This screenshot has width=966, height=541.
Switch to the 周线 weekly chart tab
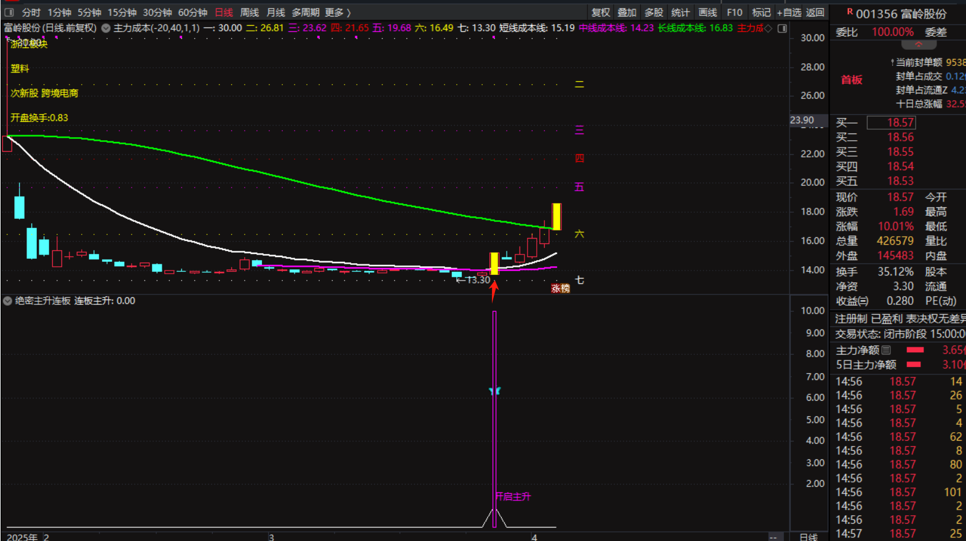249,12
